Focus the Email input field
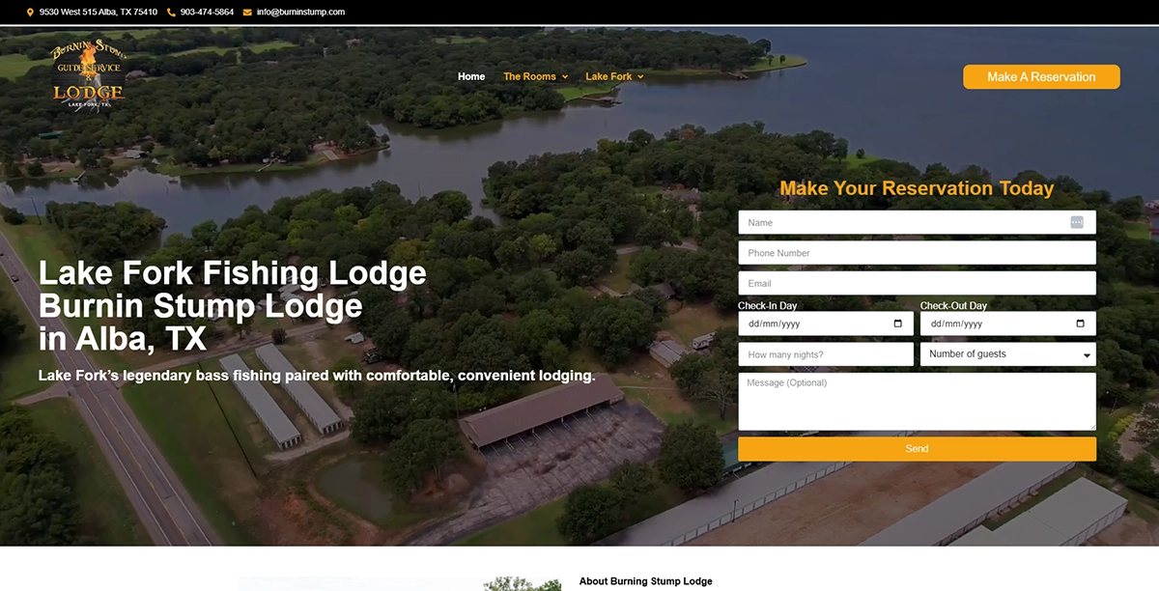The height and width of the screenshot is (591, 1159). click(918, 283)
